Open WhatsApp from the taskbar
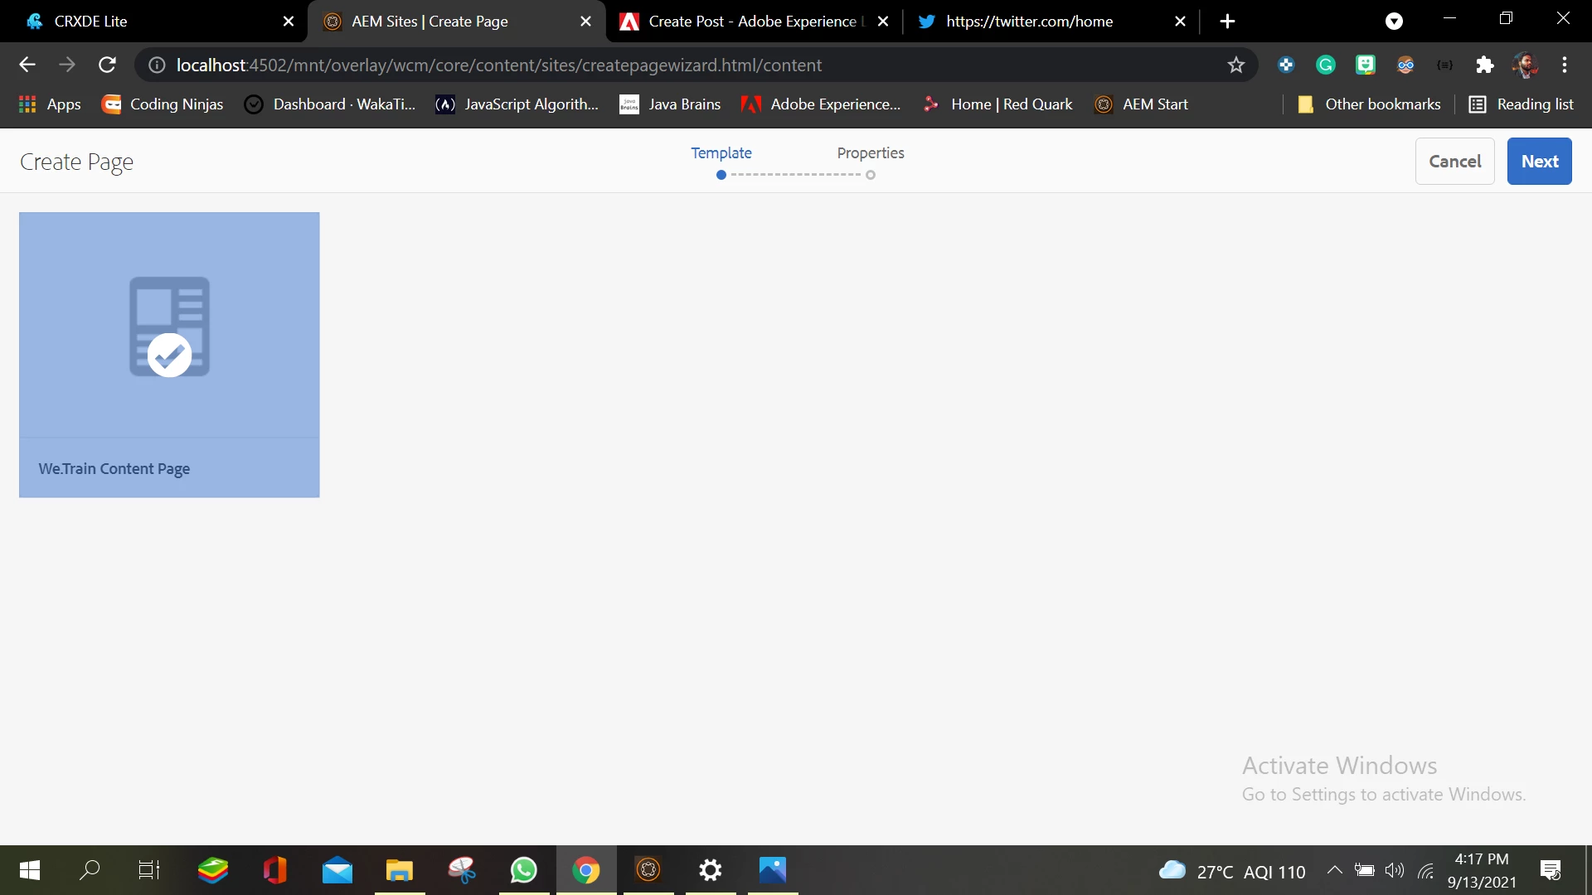This screenshot has height=895, width=1592. (x=523, y=870)
